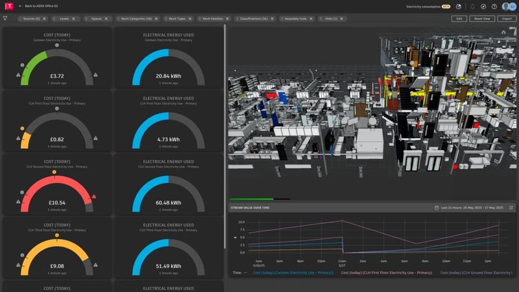The height and width of the screenshot is (292, 519).
Task: Remove the Revit Categories (18) filter chip
Action: [x=156, y=19]
